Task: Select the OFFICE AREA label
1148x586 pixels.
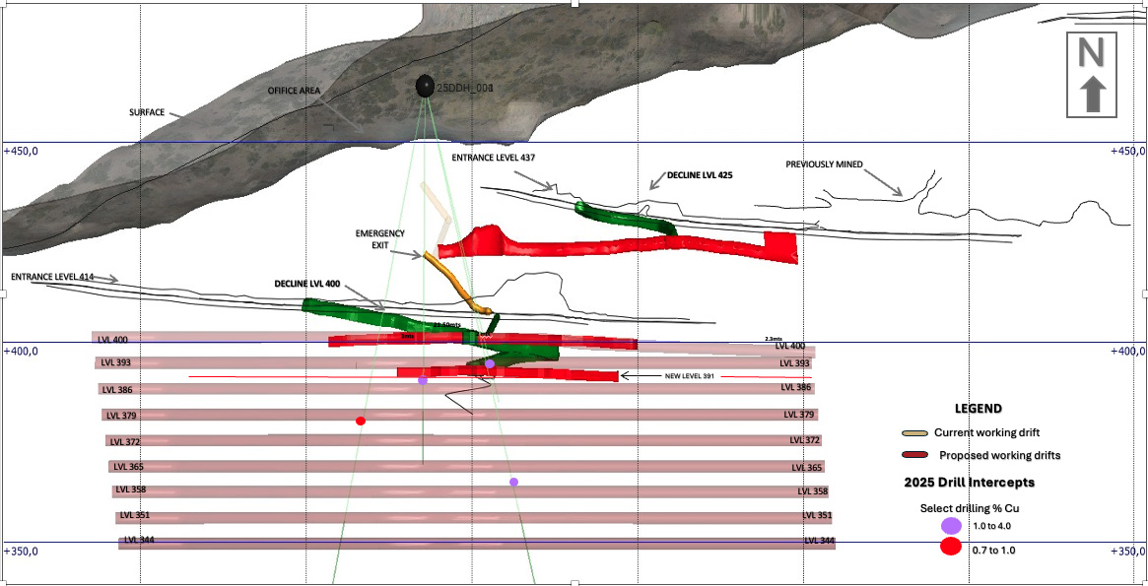Action: click(x=295, y=91)
